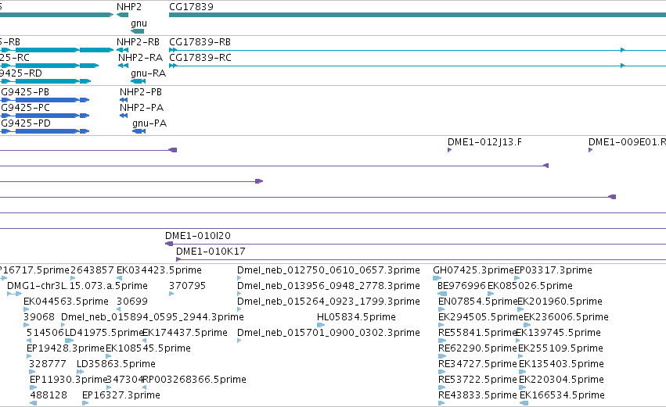Select the NHP2-PB protein label
Image resolution: width=666 pixels, height=407 pixels.
coord(141,92)
